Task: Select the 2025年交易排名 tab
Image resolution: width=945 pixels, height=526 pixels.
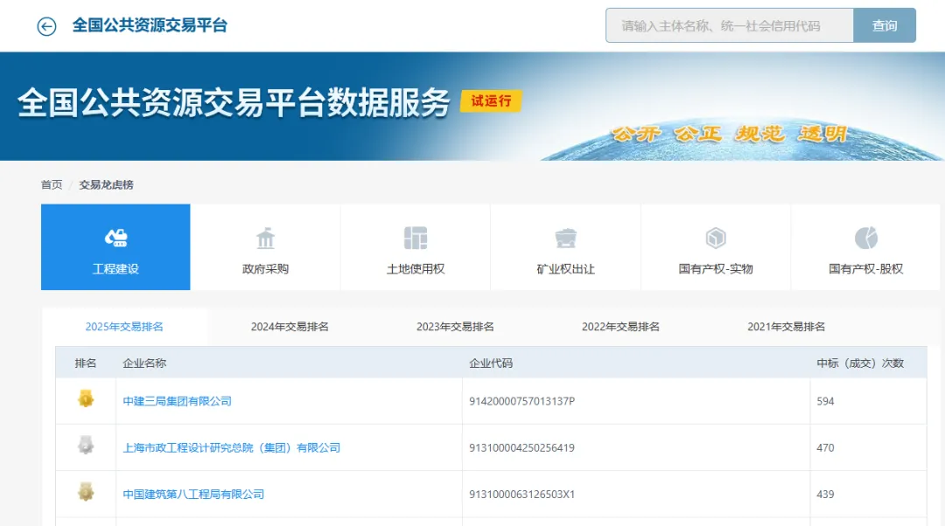Action: [124, 327]
